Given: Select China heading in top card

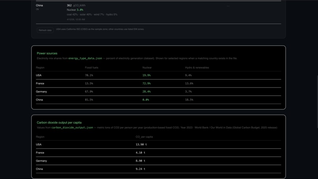Looking at the screenshot, I should click(39, 6).
